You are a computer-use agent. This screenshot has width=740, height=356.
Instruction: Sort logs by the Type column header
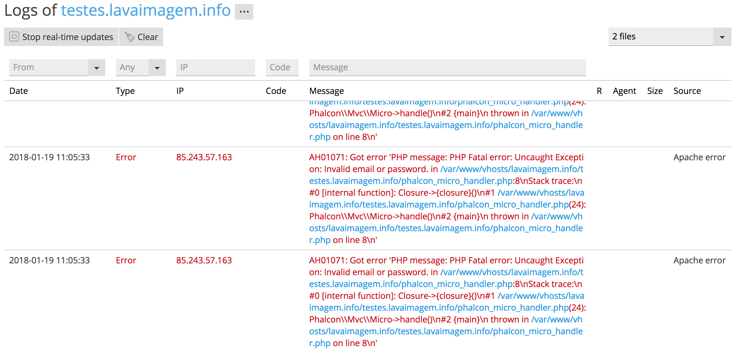pyautogui.click(x=125, y=91)
